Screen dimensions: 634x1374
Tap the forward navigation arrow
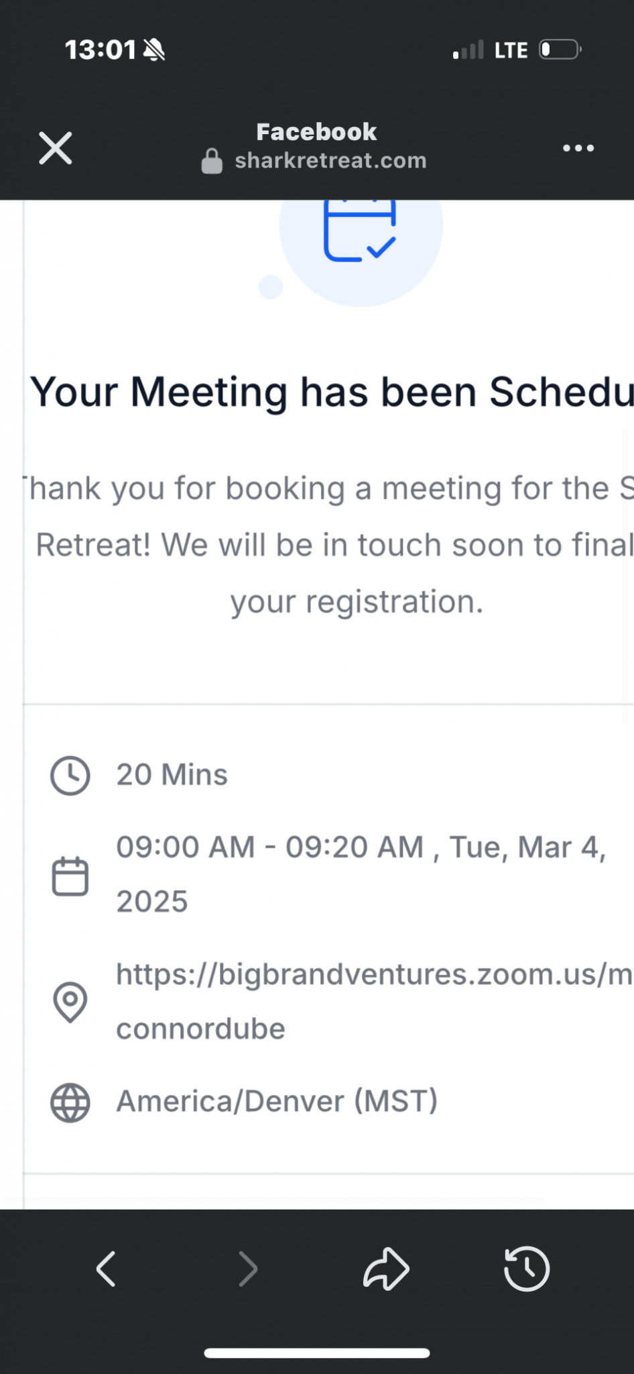[248, 1269]
